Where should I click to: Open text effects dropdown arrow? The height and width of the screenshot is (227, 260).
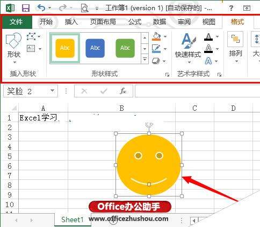216,61
